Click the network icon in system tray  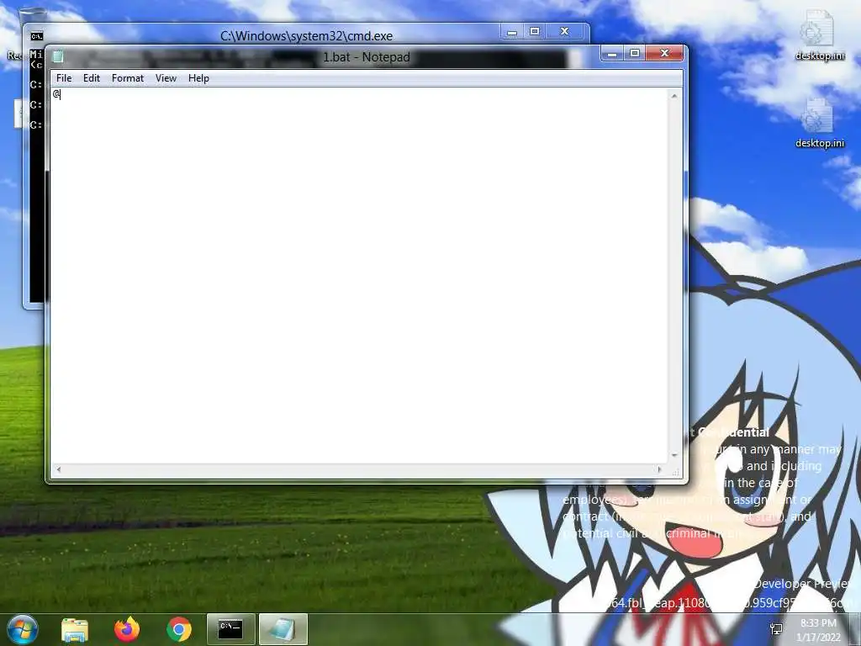pyautogui.click(x=776, y=629)
